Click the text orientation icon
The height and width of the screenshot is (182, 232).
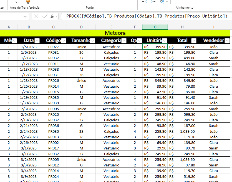point(162,2)
